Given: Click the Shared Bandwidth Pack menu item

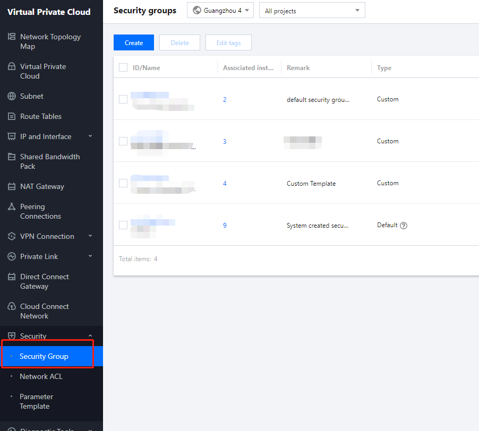Looking at the screenshot, I should coord(50,161).
